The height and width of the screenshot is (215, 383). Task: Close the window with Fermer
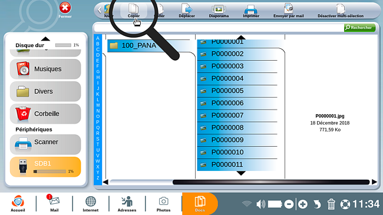coord(65,10)
